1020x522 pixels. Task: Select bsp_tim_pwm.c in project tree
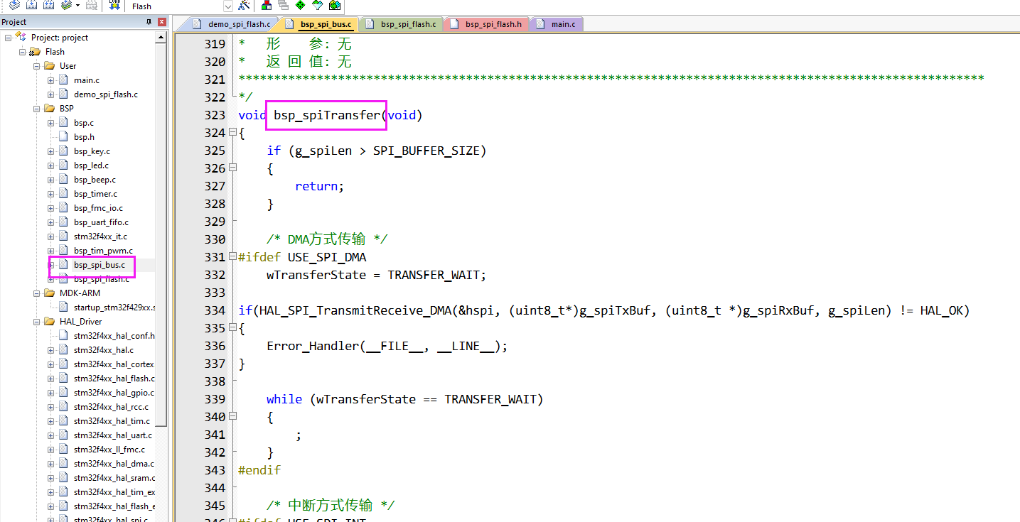[103, 250]
